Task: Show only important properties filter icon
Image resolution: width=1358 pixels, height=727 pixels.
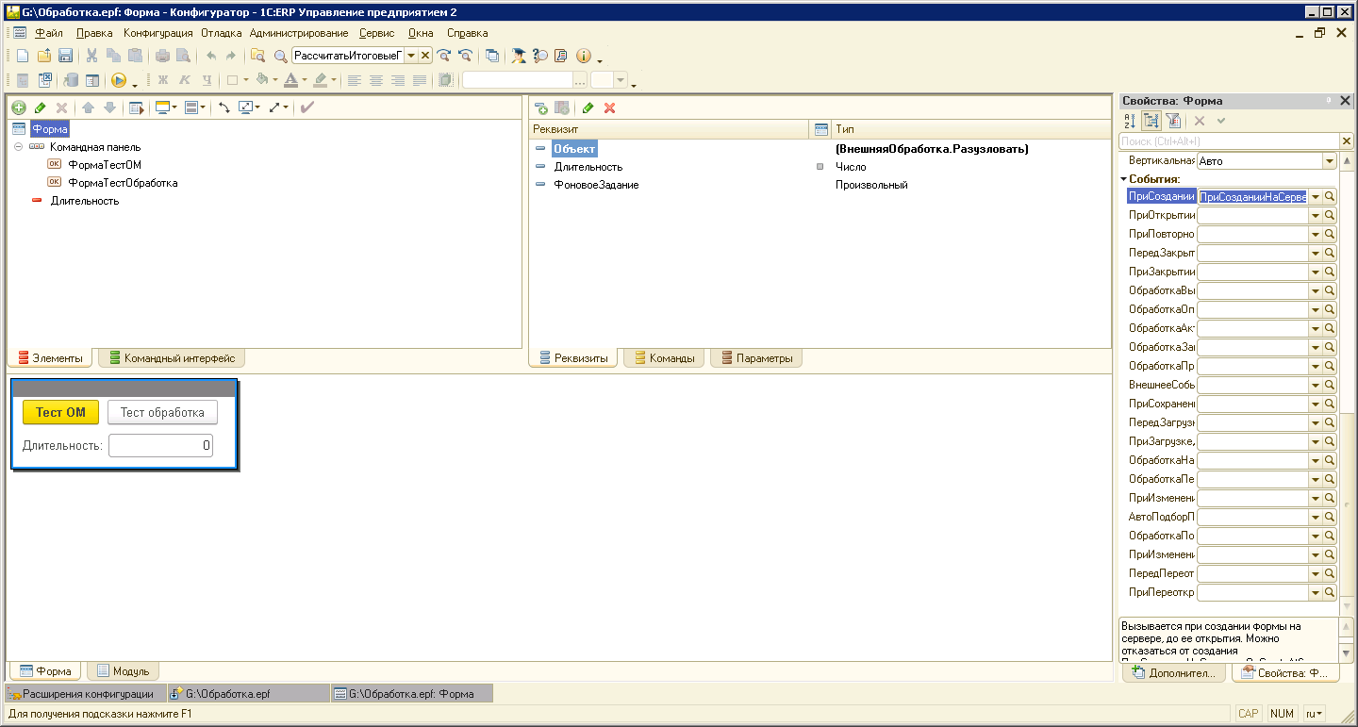Action: (1173, 121)
